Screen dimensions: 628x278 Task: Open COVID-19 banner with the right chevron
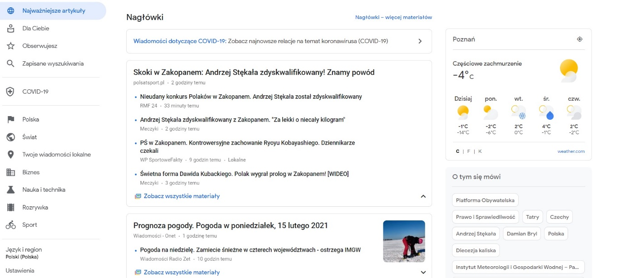pos(420,41)
